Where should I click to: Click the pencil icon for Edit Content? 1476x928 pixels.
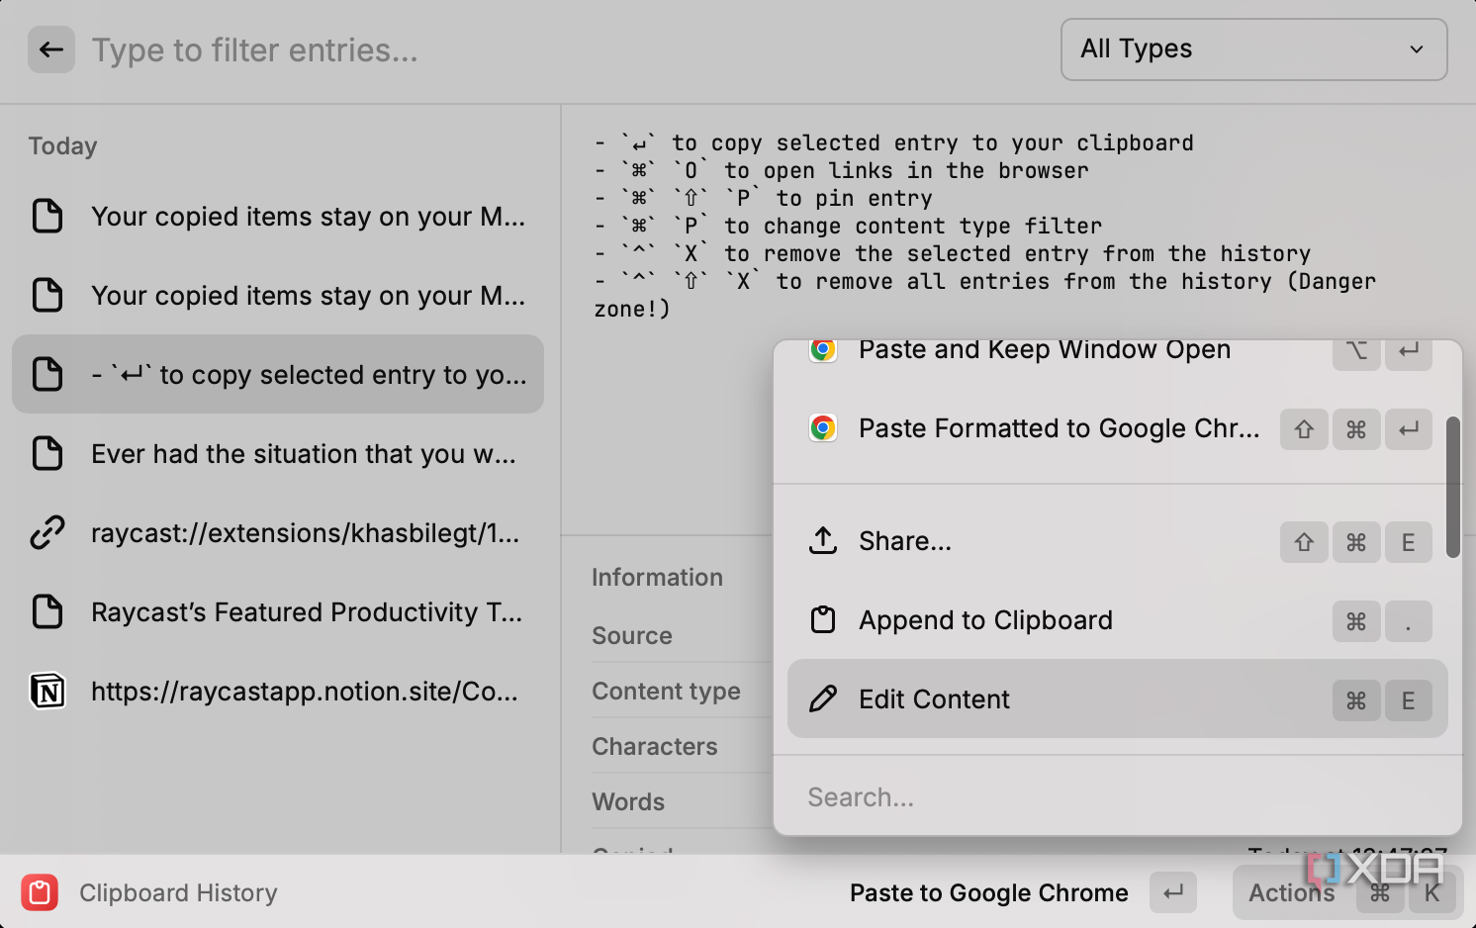[823, 699]
